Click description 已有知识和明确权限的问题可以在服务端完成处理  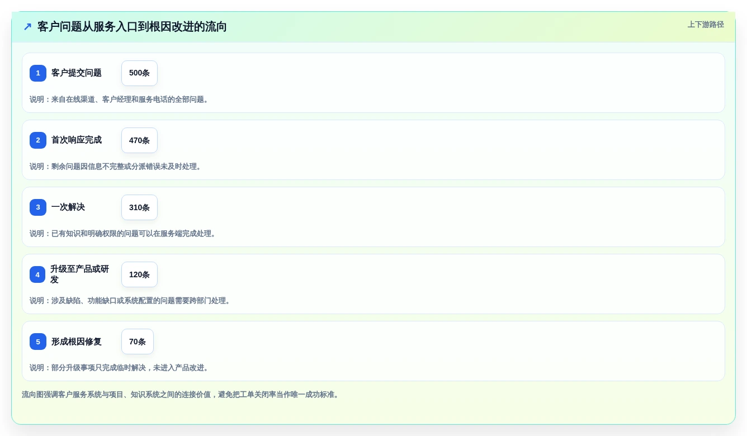124,234
